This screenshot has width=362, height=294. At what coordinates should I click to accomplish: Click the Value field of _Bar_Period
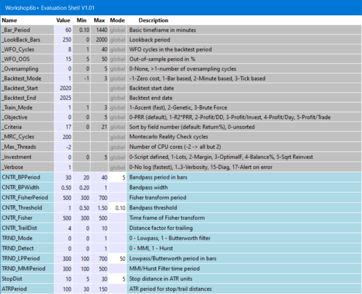click(64, 30)
